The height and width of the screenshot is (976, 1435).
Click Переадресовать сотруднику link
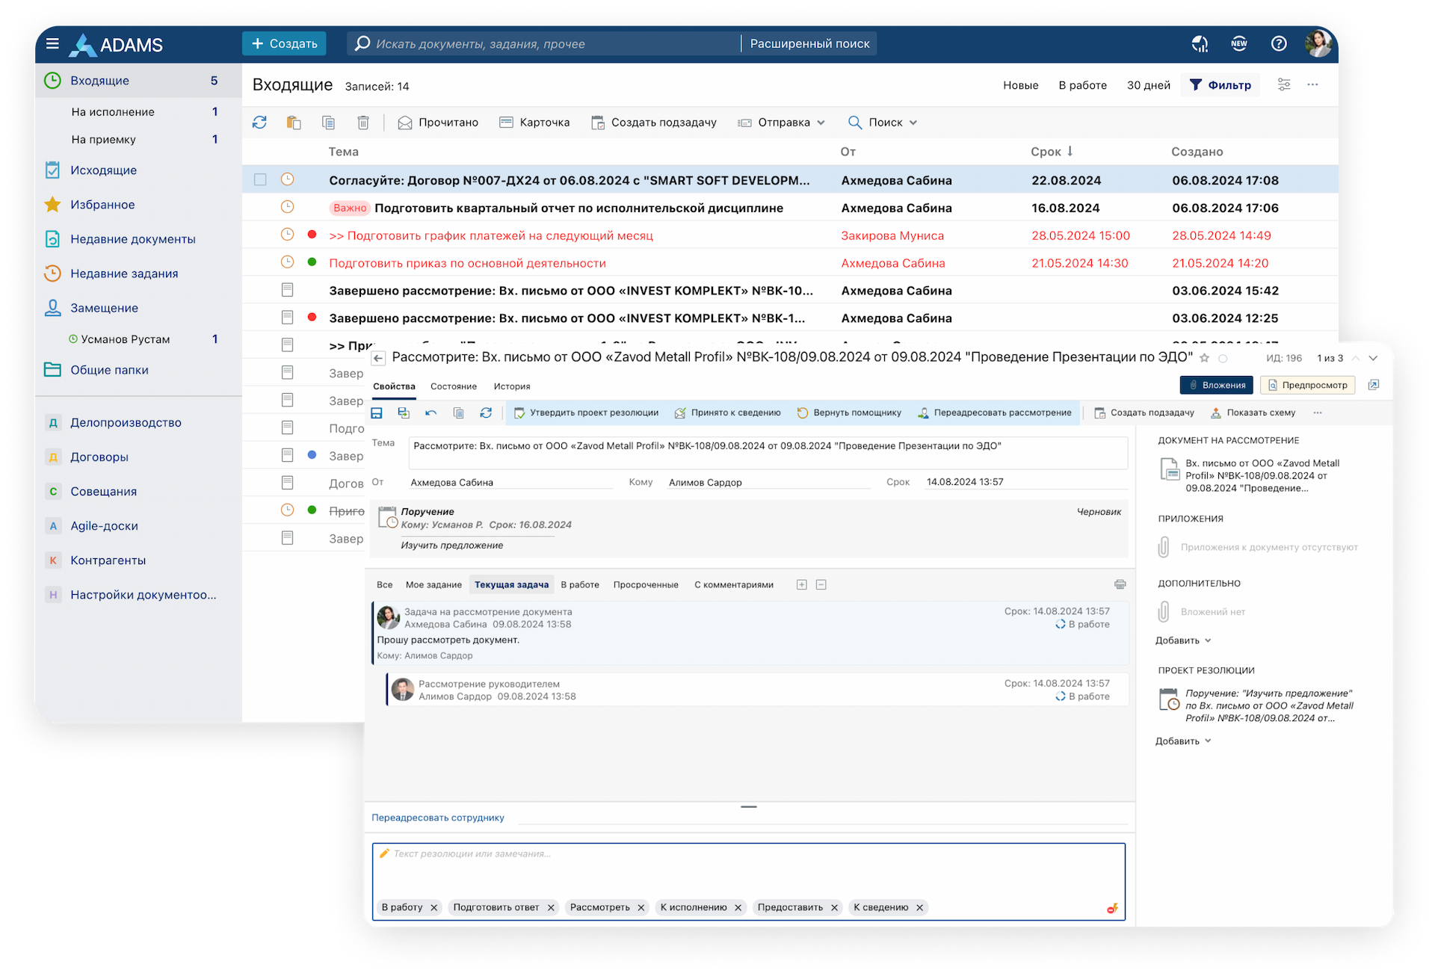click(x=438, y=818)
